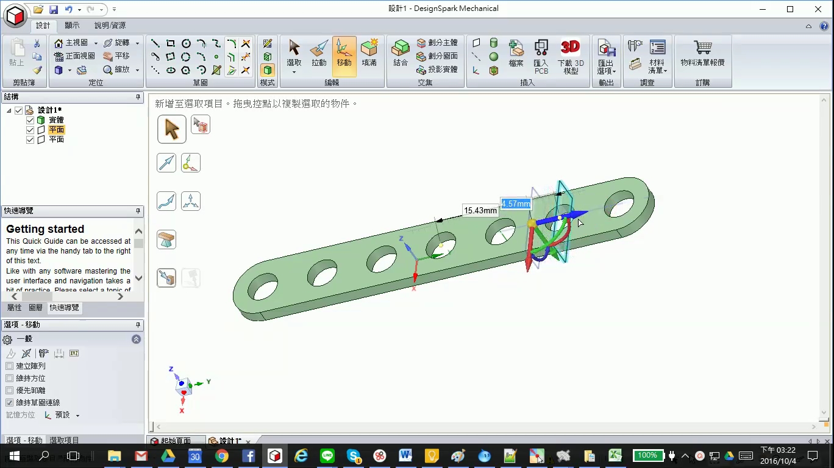Open 選取 dropdown arrow

click(x=294, y=72)
